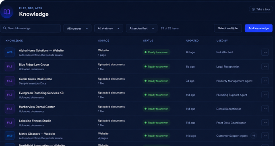Click the Not attached label

pos(225,52)
